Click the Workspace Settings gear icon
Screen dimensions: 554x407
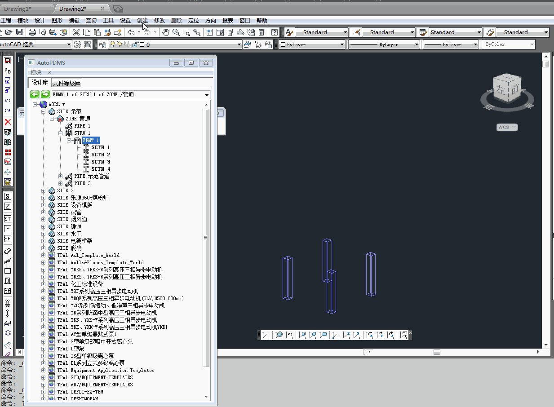77,44
